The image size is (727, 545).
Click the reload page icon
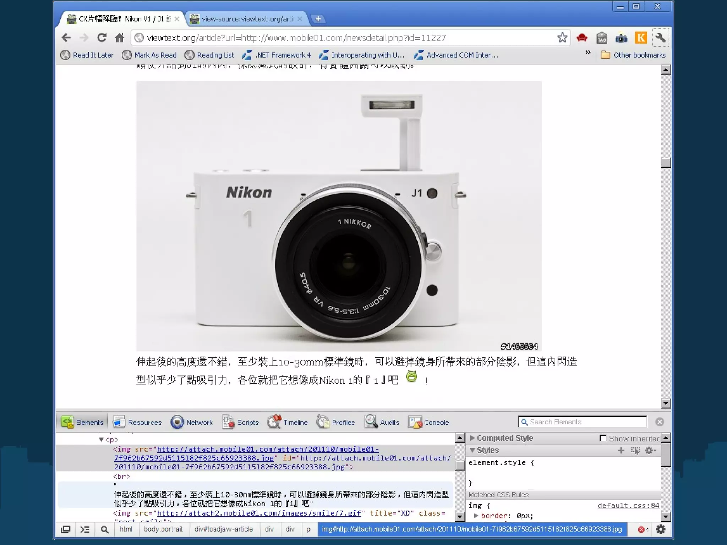pyautogui.click(x=102, y=38)
